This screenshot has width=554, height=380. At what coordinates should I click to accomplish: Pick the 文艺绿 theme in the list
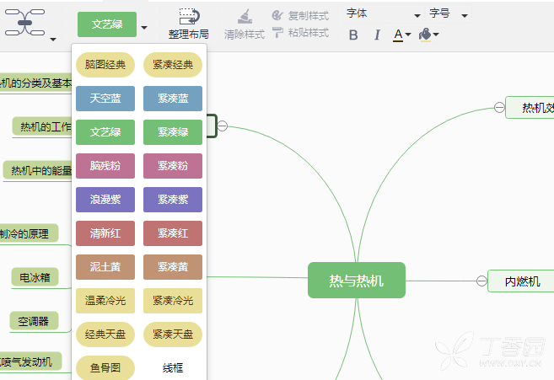[105, 132]
